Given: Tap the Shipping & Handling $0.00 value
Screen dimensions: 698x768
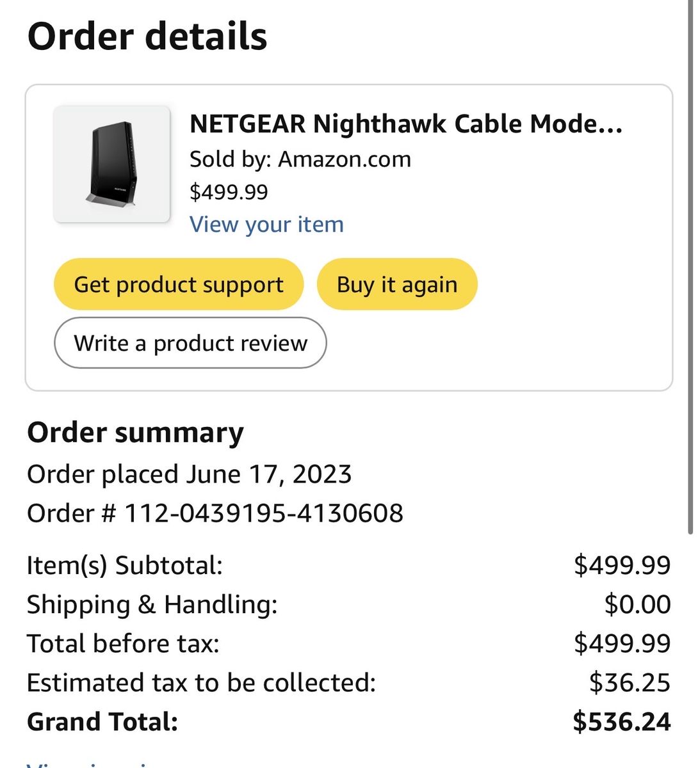Looking at the screenshot, I should pos(638,604).
